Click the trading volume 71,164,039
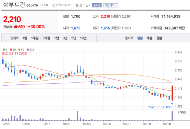 coord(171,16)
